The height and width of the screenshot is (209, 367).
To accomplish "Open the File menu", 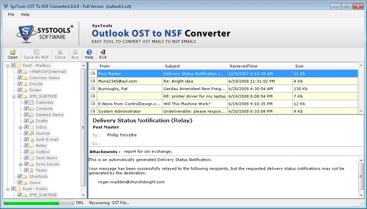I will 11,14.
